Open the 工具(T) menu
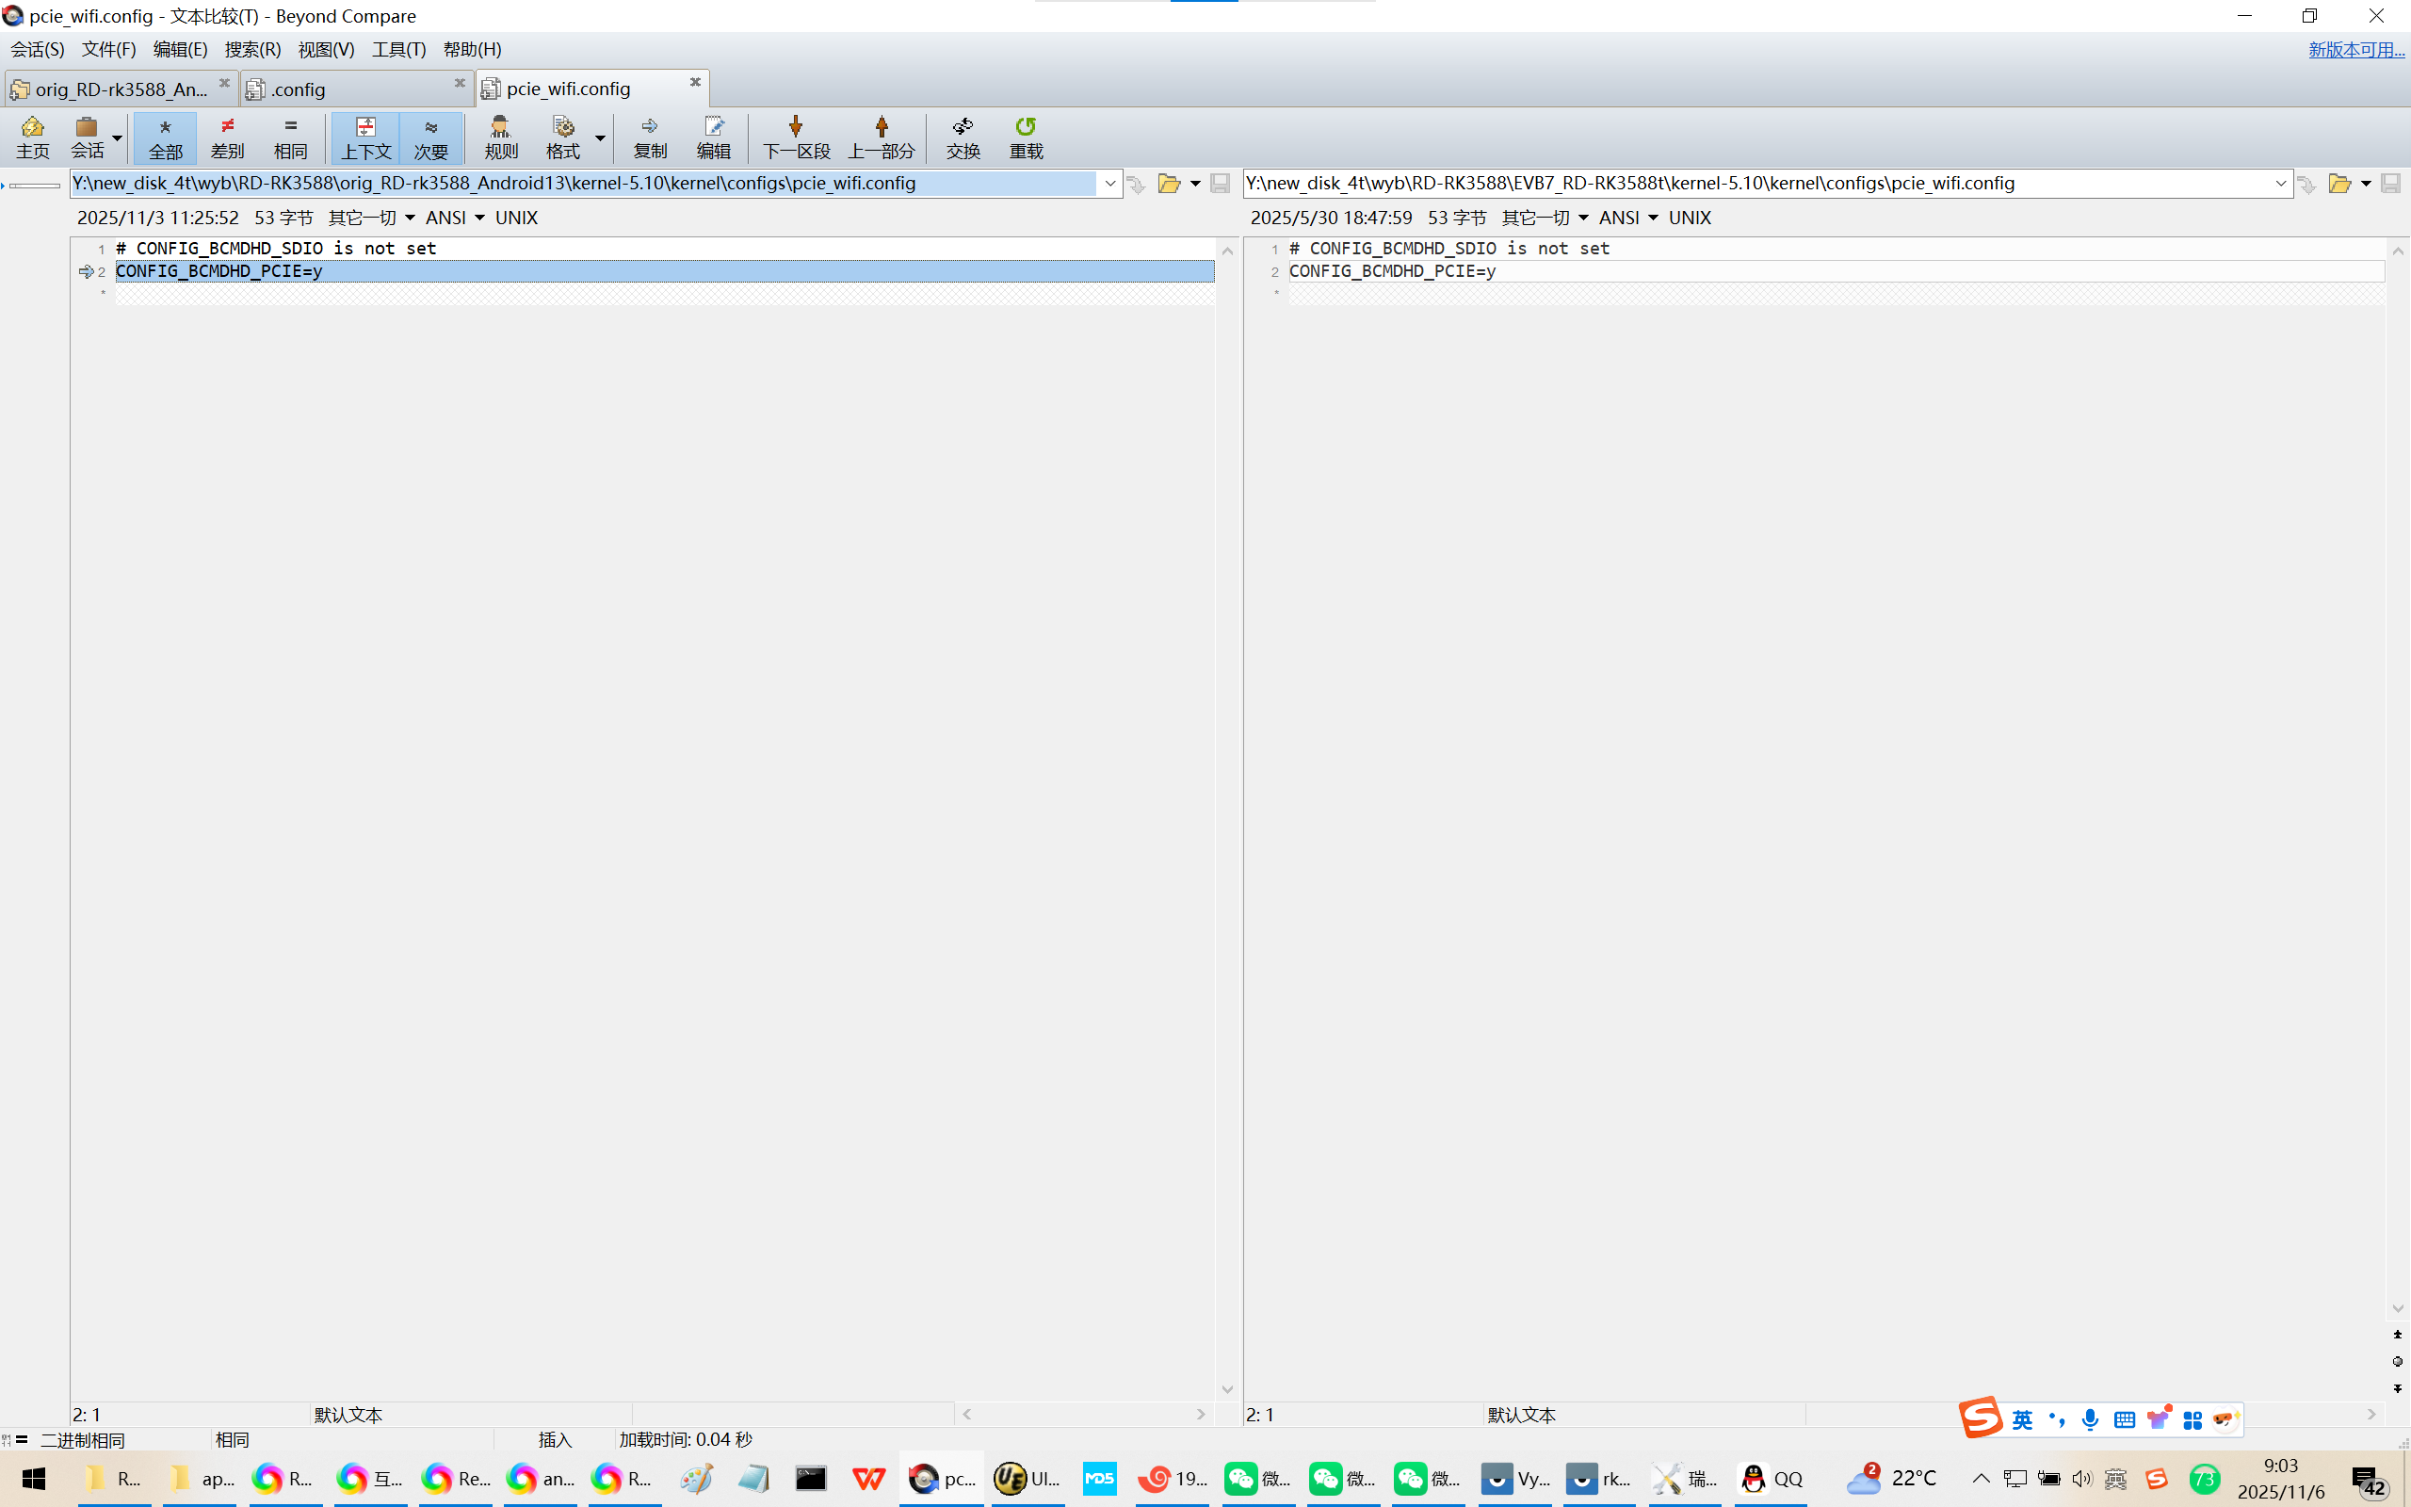 [x=398, y=49]
